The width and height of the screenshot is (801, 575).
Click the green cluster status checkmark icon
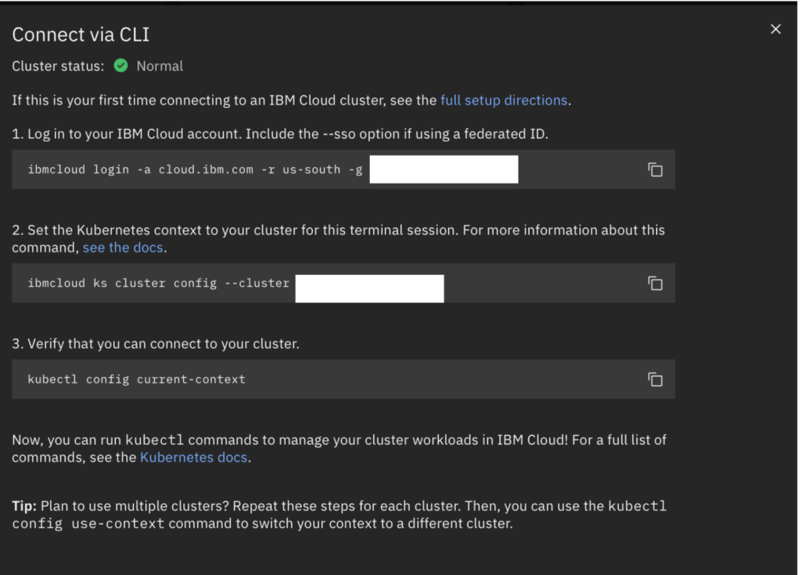[x=121, y=66]
